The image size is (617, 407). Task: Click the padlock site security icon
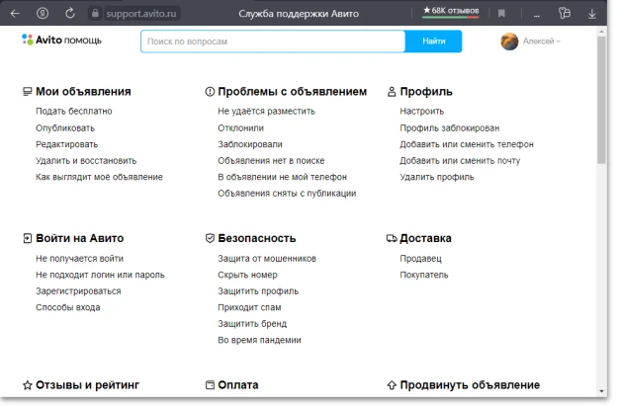95,14
